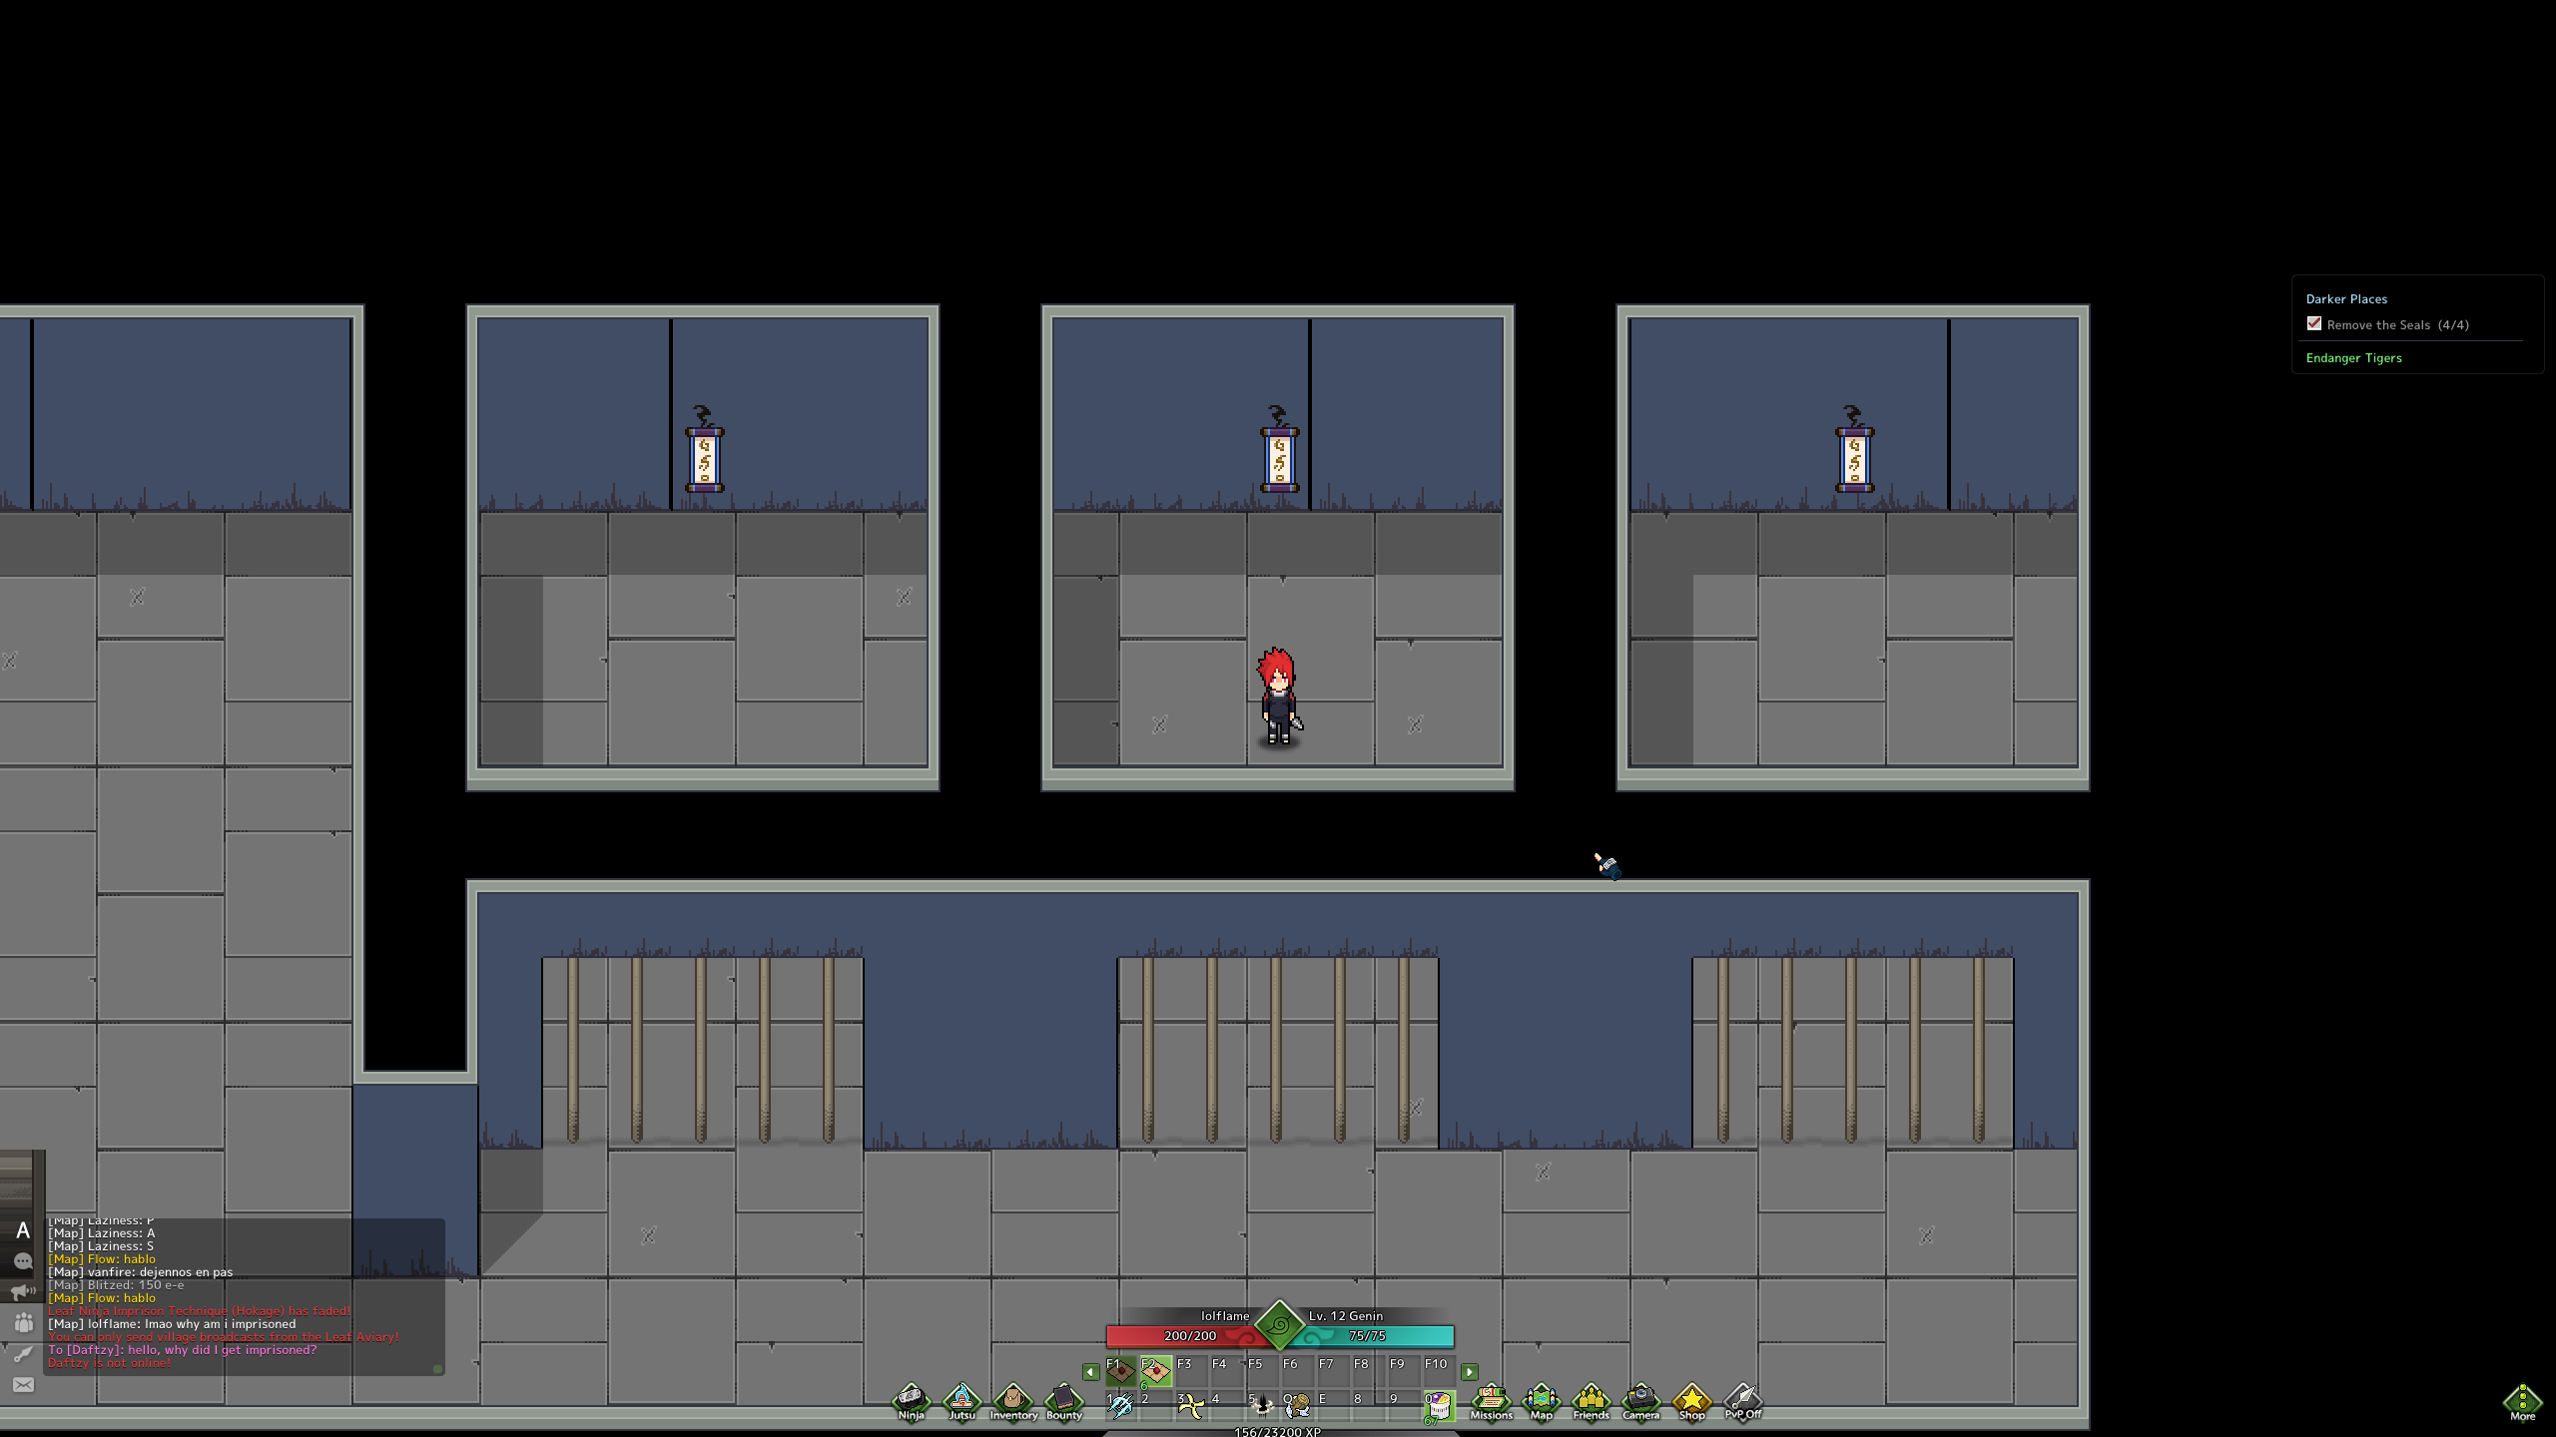The image size is (2556, 1437).
Task: Open the Jutsu menu
Action: 961,1400
